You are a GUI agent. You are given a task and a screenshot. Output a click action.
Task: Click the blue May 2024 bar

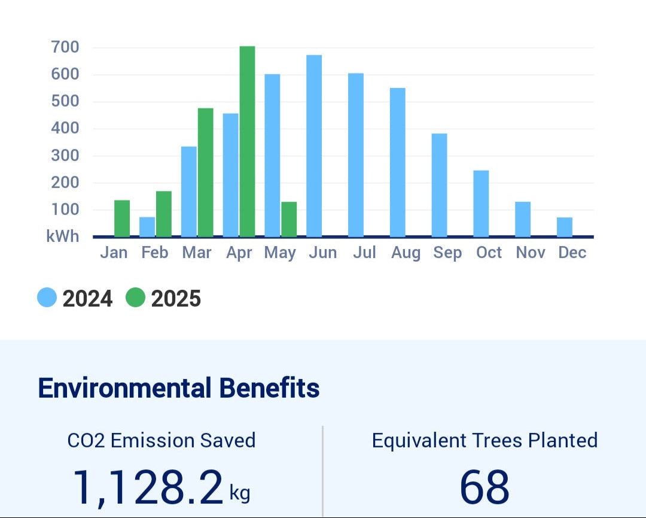[272, 155]
